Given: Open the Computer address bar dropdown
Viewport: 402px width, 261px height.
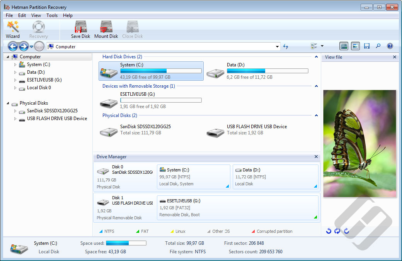Looking at the screenshot, I should click(277, 46).
